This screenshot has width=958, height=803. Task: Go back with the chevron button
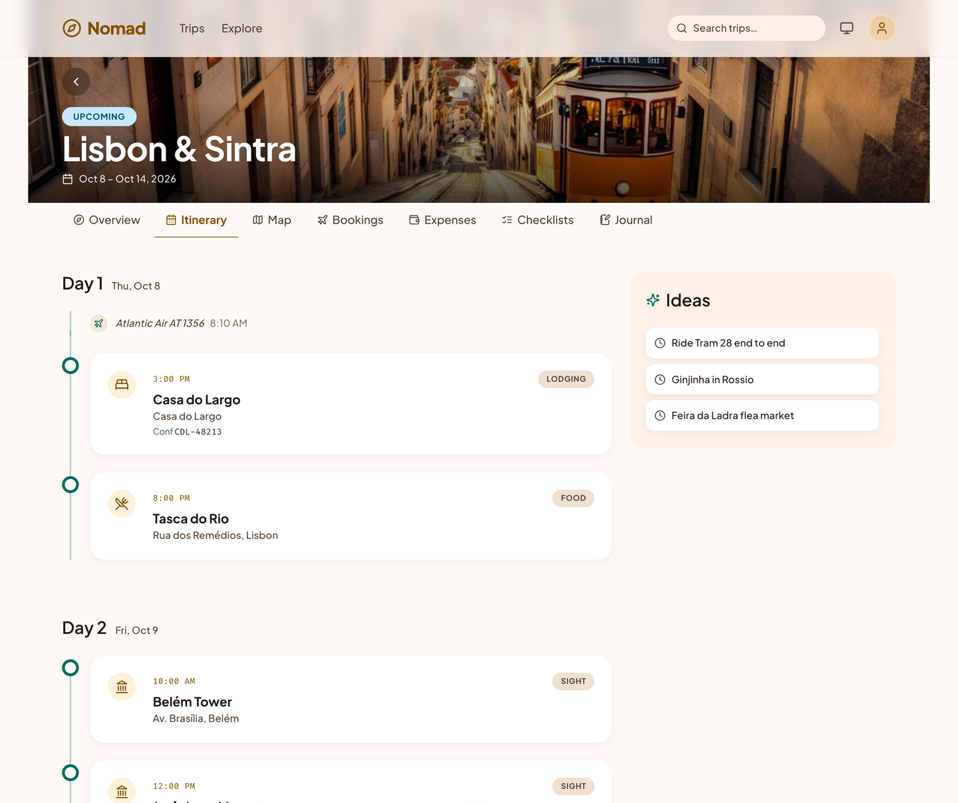pyautogui.click(x=77, y=82)
